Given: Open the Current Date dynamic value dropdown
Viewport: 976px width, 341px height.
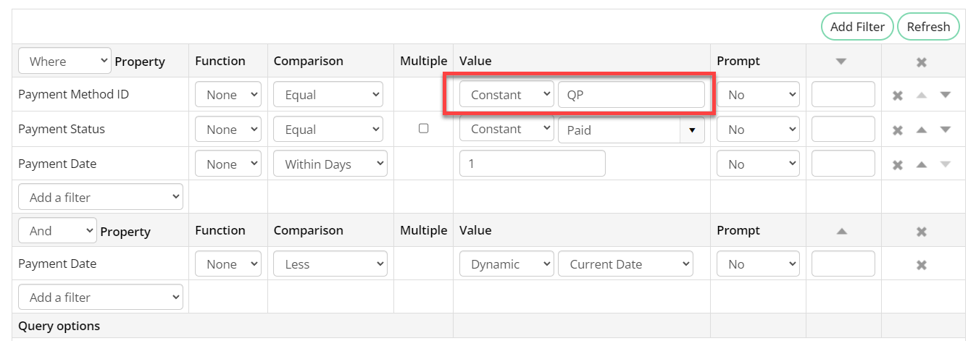Looking at the screenshot, I should (x=625, y=264).
